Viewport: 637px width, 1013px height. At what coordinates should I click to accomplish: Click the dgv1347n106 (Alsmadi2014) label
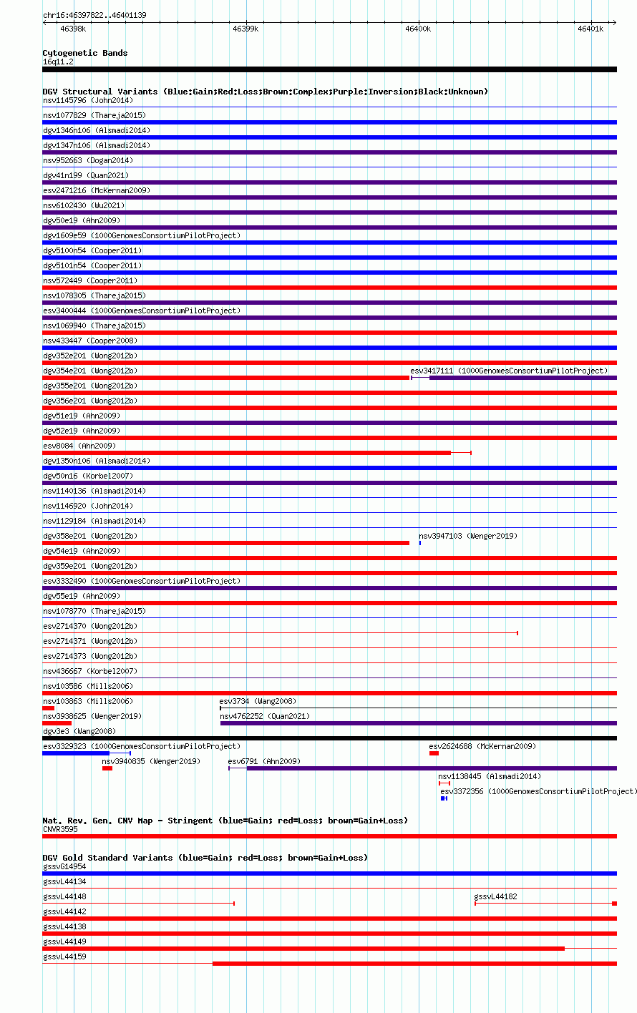point(97,145)
